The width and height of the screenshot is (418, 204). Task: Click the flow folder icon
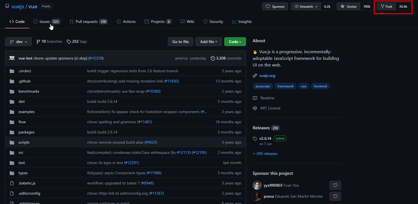coord(12,122)
